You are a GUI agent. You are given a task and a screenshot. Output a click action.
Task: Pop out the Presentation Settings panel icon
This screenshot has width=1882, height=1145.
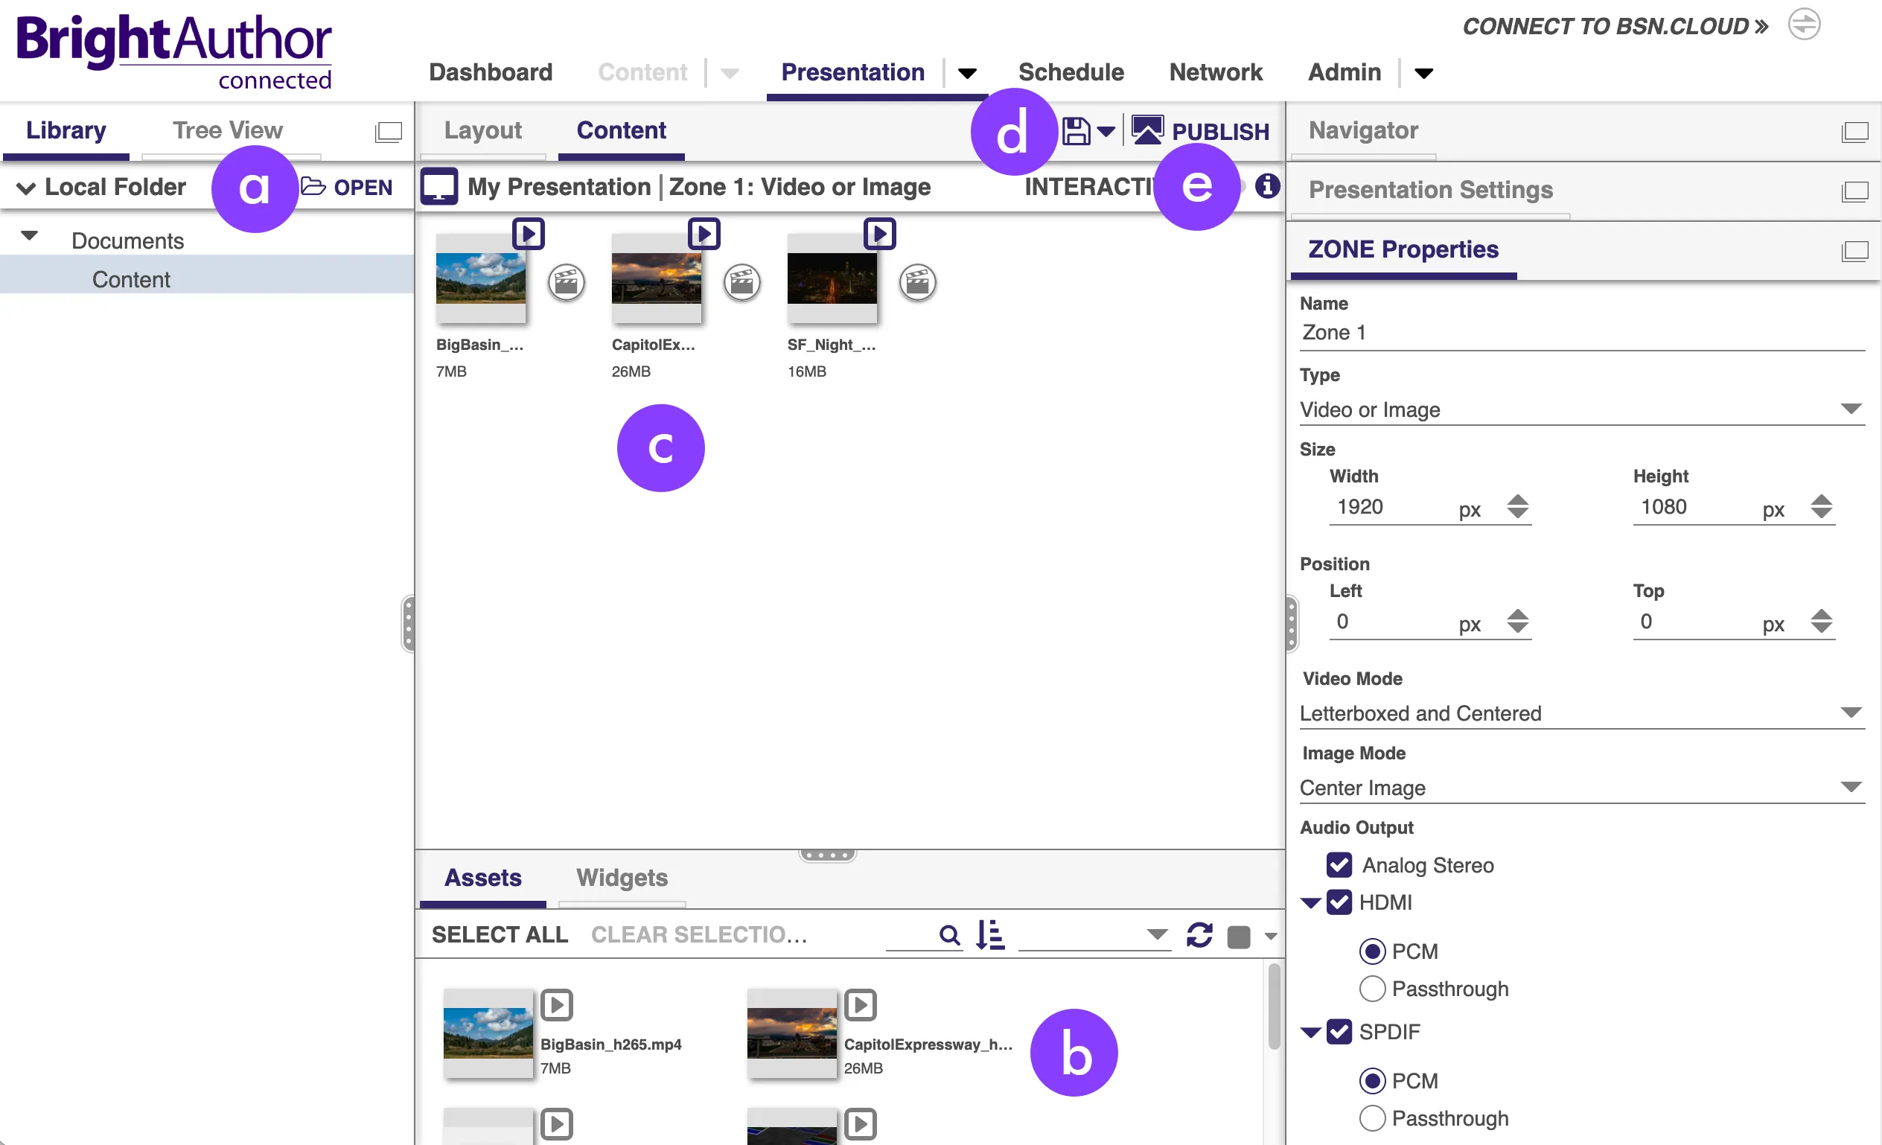point(1854,191)
